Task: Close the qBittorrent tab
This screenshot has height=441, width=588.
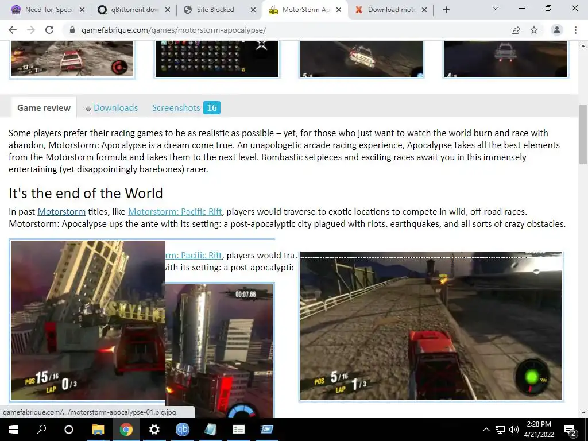Action: pos(168,10)
